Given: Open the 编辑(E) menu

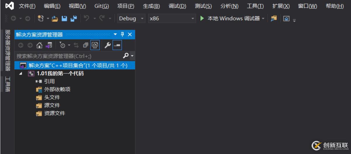Looking at the screenshot, I should [52, 6].
